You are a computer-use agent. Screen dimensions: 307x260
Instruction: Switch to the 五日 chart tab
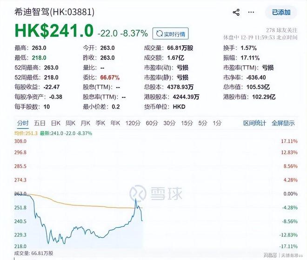pos(40,123)
